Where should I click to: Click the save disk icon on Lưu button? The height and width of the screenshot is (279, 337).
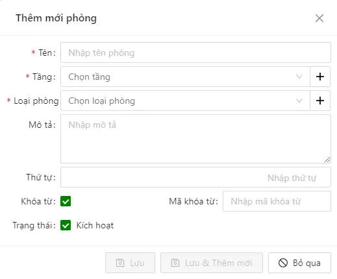click(x=120, y=263)
